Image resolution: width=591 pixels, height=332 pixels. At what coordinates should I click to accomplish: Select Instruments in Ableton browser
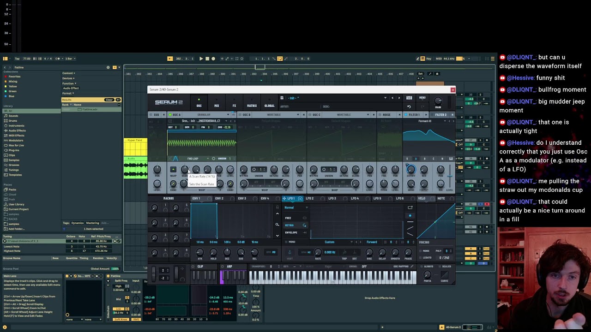(x=16, y=125)
